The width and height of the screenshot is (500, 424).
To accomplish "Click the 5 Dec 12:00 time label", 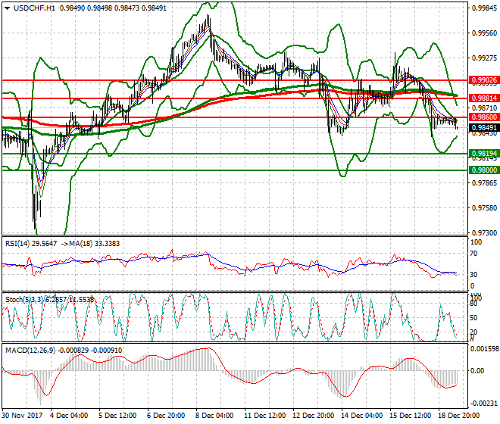I will [117, 416].
